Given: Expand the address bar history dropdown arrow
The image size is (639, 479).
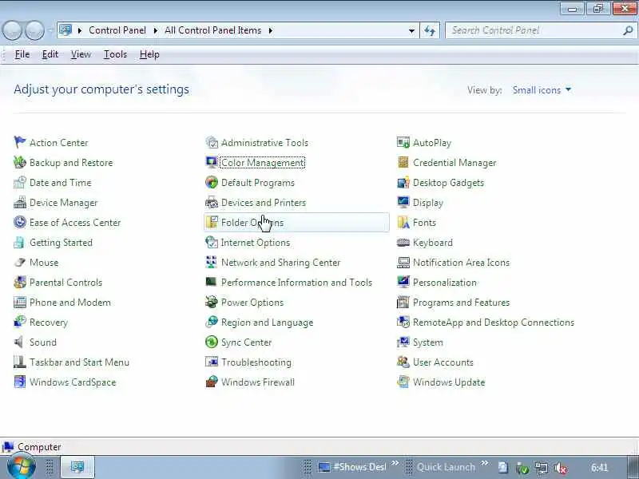Looking at the screenshot, I should 411,30.
